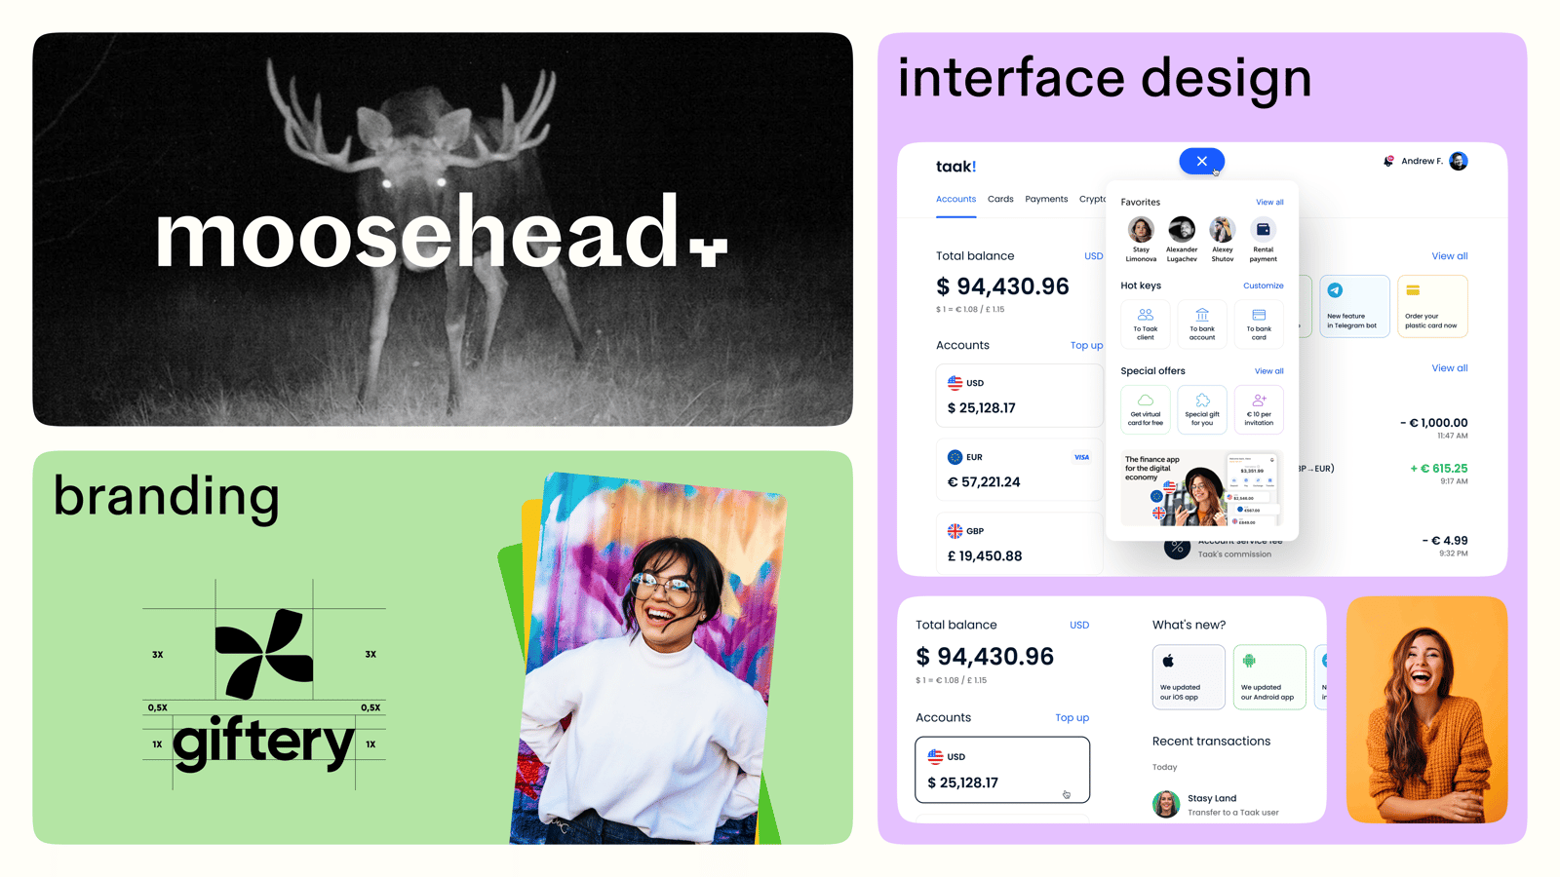Image resolution: width=1560 pixels, height=877 pixels.
Task: Click Andrew F. profile avatar
Action: (x=1458, y=162)
